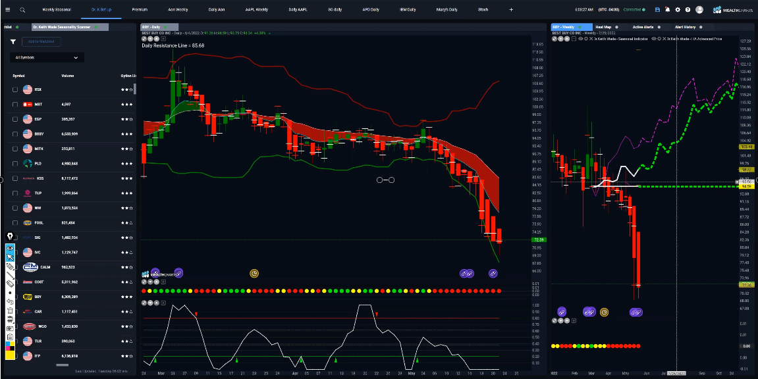758x379 pixels.
Task: Select the Dr. Keith Wade Seasonality Scanner tab
Action: coord(70,27)
